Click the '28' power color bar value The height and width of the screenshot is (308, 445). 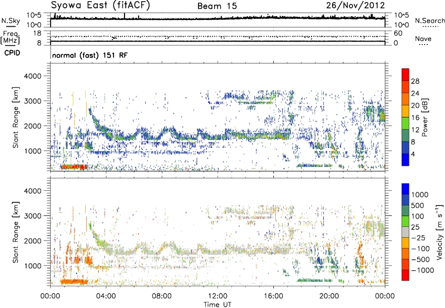pyautogui.click(x=415, y=81)
